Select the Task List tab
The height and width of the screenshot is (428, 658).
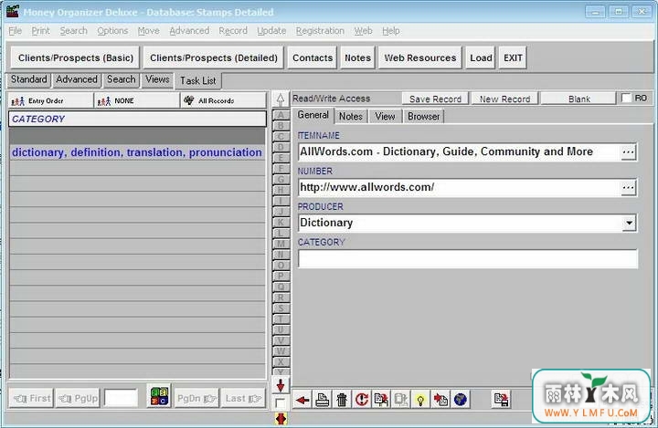coord(198,80)
